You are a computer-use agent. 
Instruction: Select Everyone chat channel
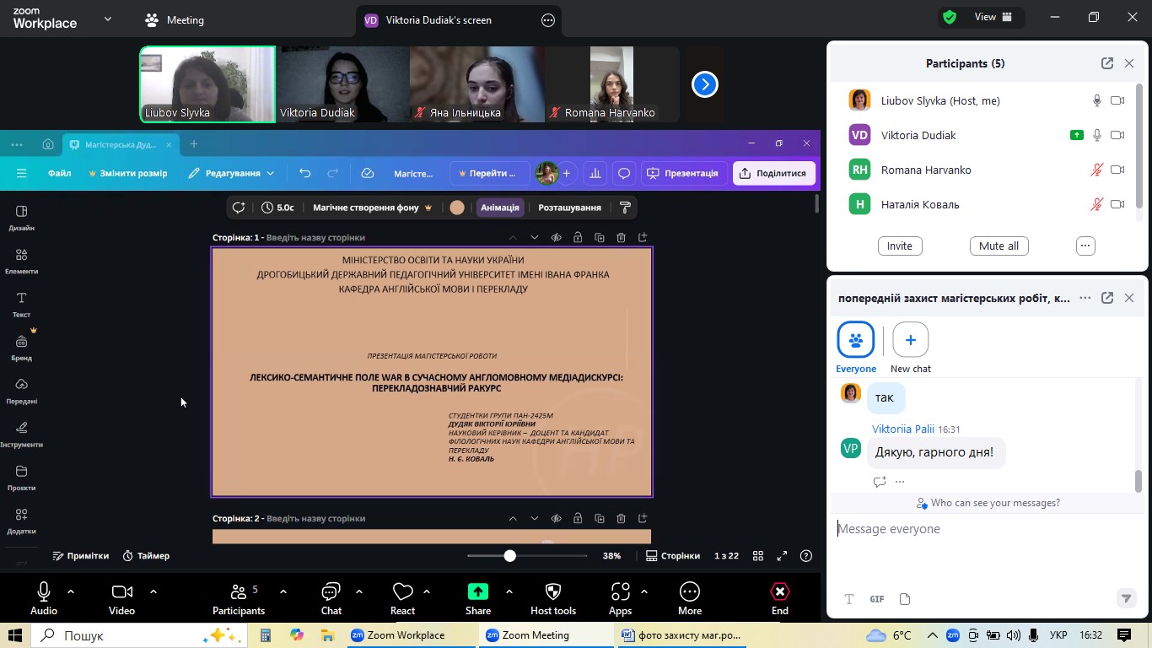coord(855,340)
